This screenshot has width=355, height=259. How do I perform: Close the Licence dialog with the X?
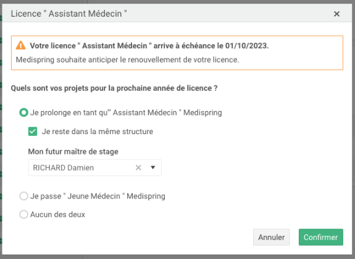pos(336,14)
